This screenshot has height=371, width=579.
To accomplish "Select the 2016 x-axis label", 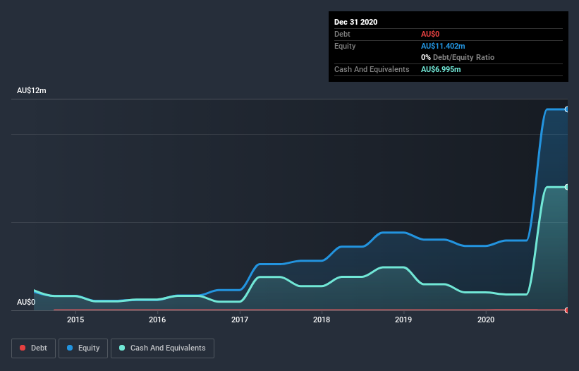I will [157, 320].
